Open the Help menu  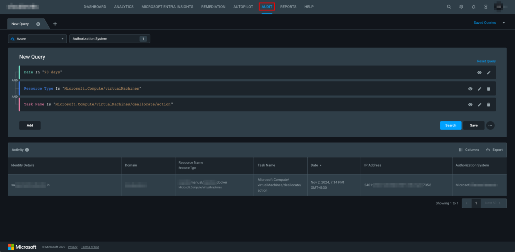click(309, 7)
